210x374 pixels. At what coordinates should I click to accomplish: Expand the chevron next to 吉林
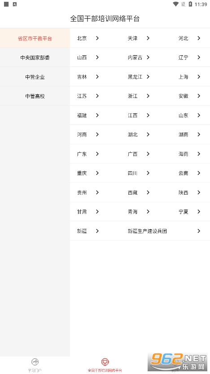[97, 77]
